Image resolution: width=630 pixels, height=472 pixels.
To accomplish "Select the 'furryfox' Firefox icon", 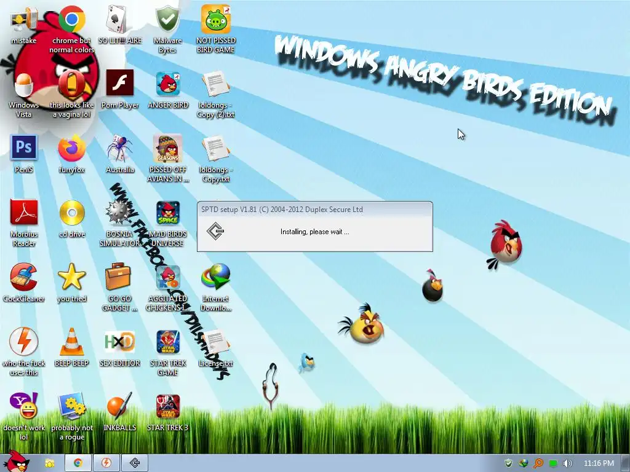I will click(x=71, y=154).
